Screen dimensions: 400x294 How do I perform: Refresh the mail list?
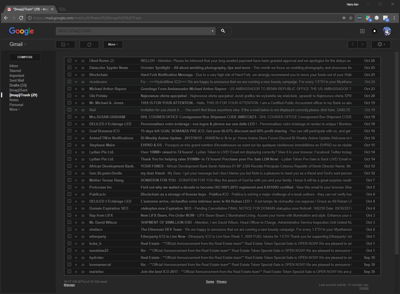click(x=89, y=44)
